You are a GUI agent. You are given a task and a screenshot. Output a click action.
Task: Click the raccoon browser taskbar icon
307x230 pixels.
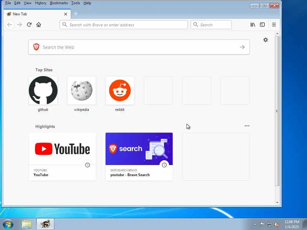pyautogui.click(x=45, y=224)
